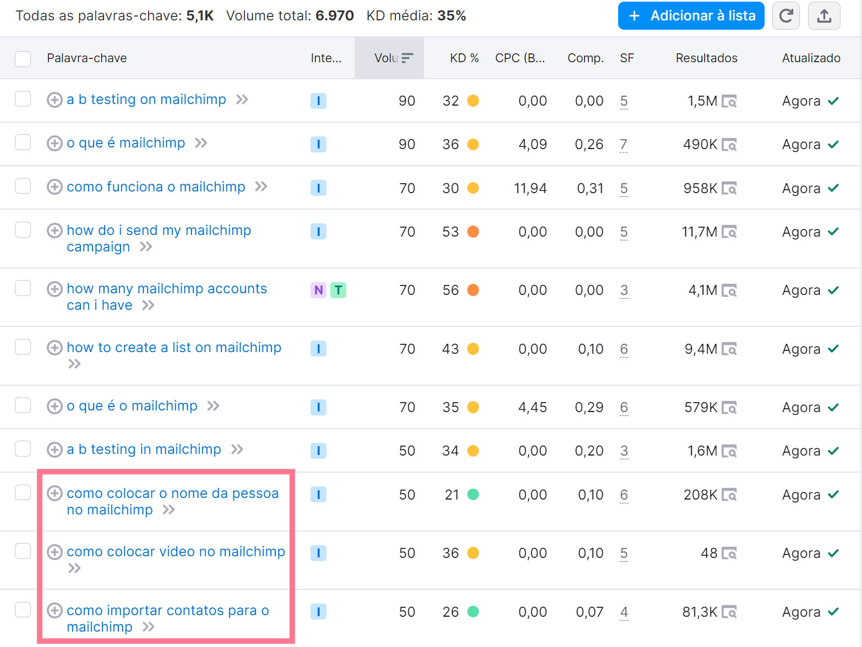Click the SF value '7' for 'o que é mailchimp'
862x647 pixels.
pyautogui.click(x=624, y=145)
